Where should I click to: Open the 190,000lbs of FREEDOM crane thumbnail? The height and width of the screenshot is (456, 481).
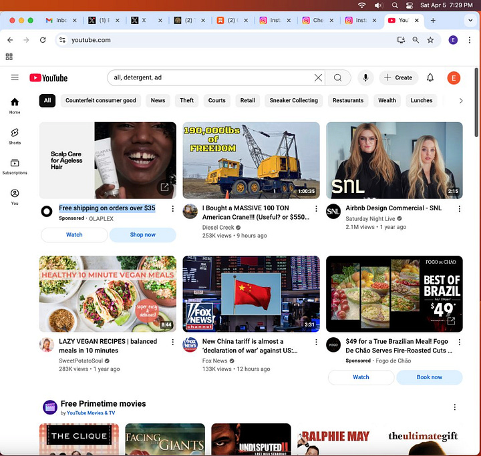251,160
